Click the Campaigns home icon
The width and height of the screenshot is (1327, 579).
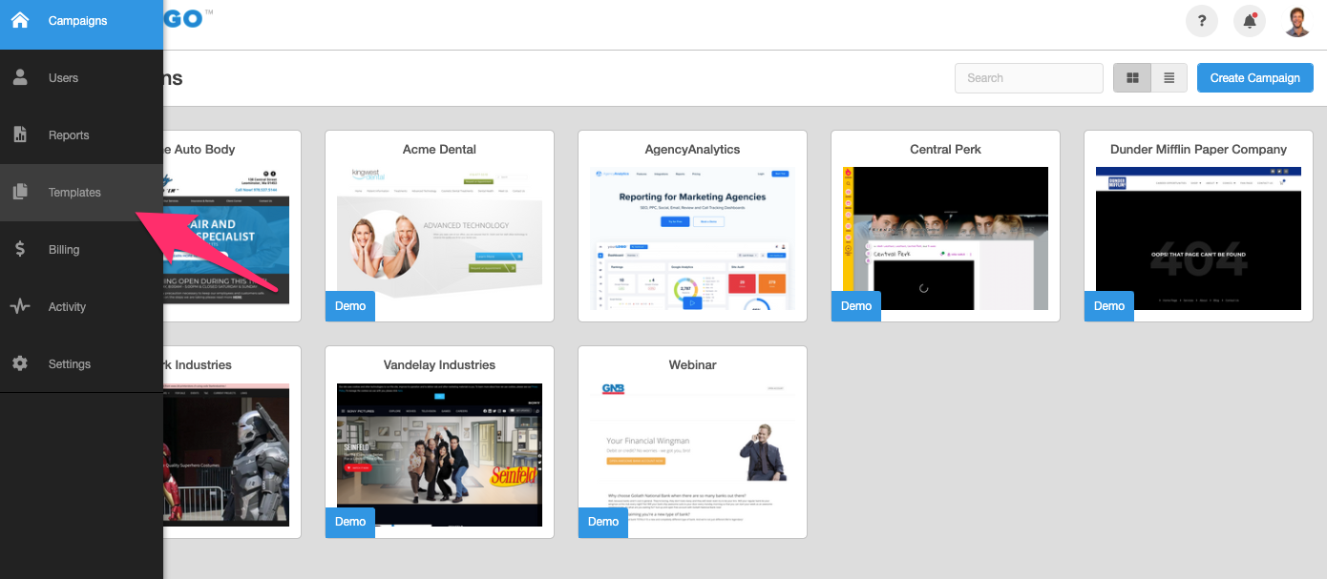(20, 20)
